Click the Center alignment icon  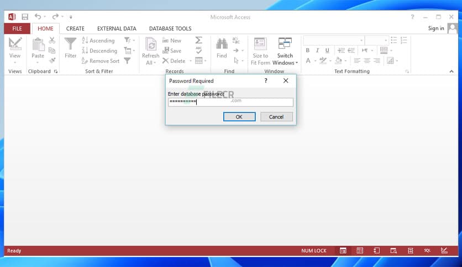coord(367,61)
